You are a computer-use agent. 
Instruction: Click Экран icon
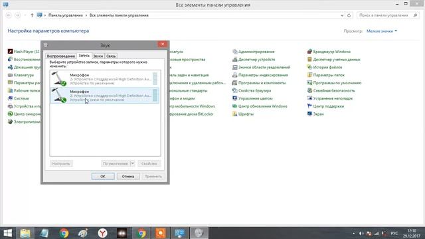tap(309, 114)
